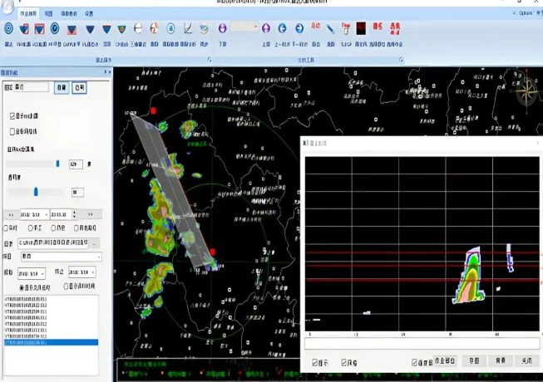Open the wide dropdown below the file path field
543x382 pixels.
pos(62,257)
